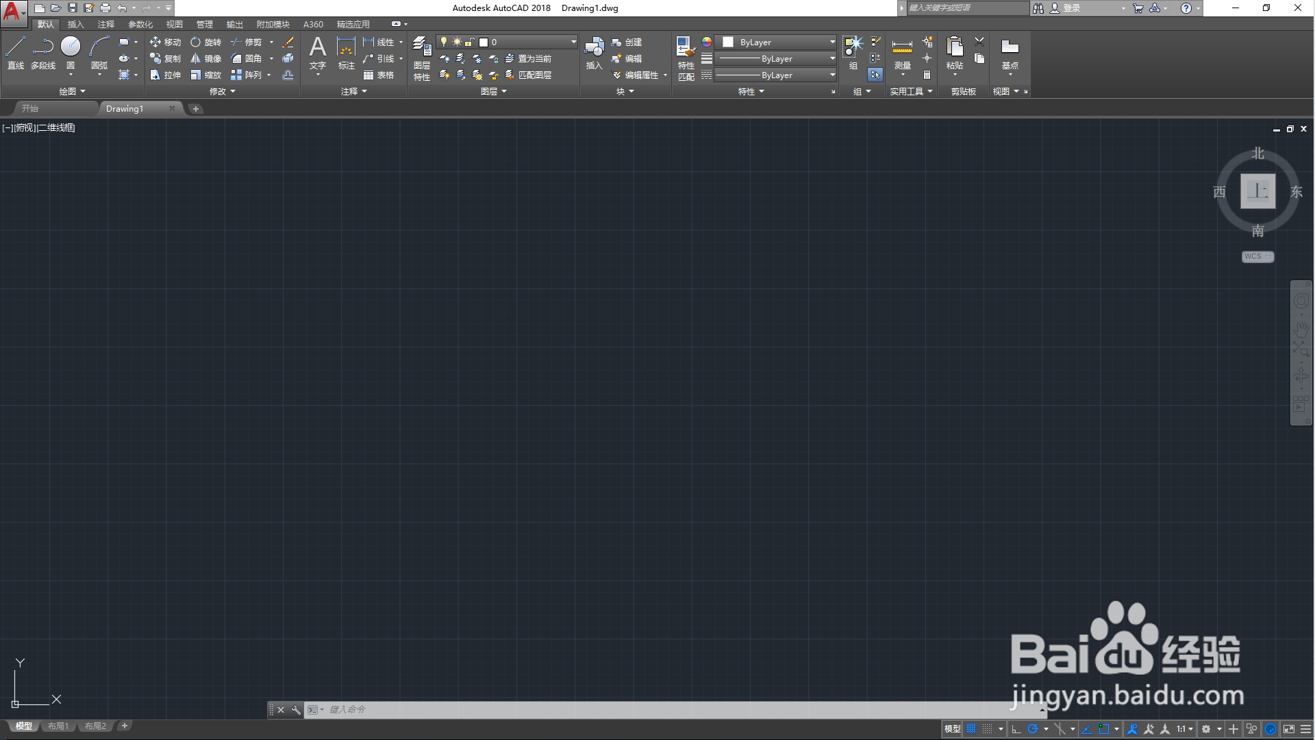
Task: Open the ByLayer linetype dropdown
Action: 776,75
